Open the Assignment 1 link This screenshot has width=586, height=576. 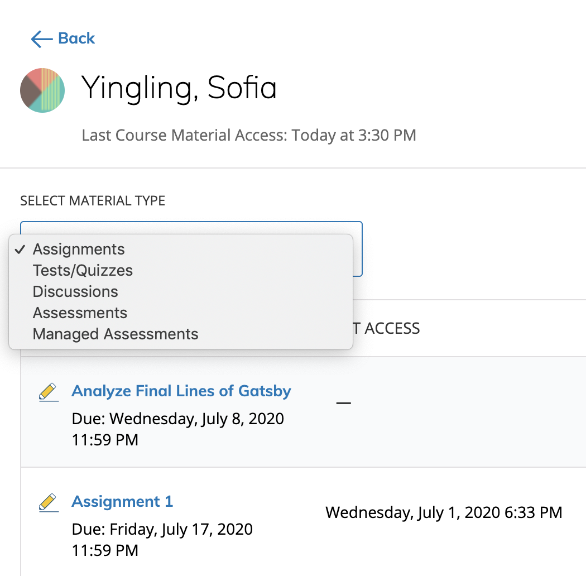122,501
